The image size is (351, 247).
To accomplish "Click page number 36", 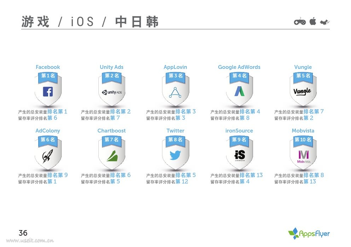I will pos(23,233).
